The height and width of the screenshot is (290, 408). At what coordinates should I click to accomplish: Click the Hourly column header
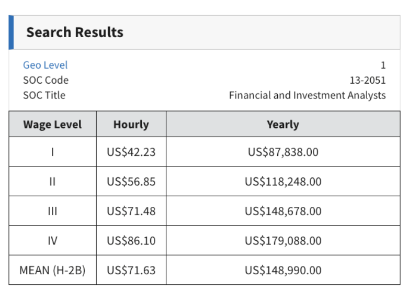[131, 125]
